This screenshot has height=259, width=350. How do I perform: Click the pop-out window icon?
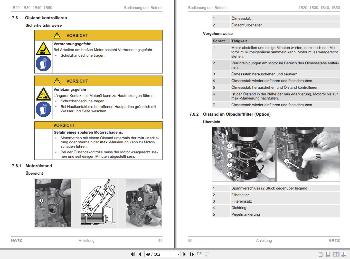click(200, 254)
